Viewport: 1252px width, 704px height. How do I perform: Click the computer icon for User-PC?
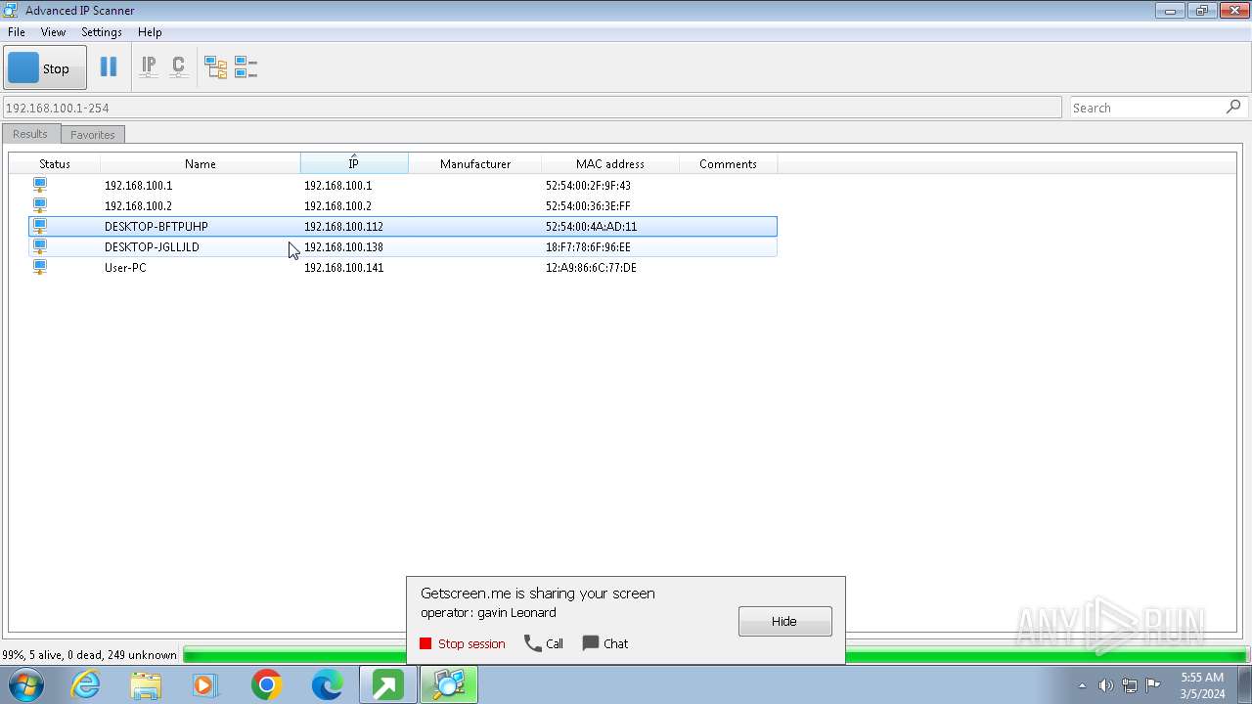[40, 267]
